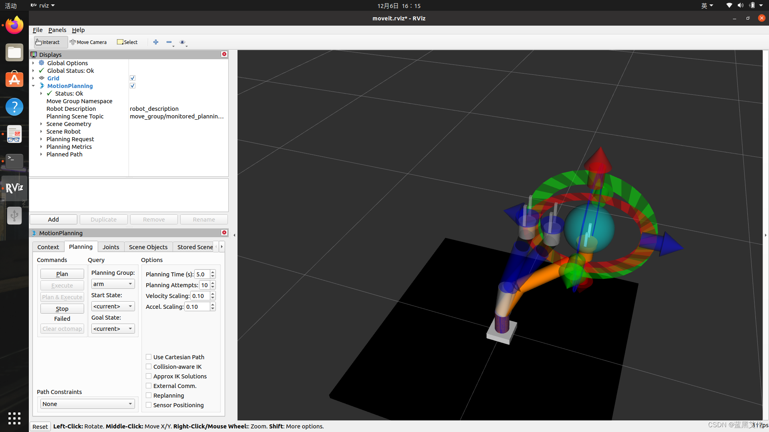The width and height of the screenshot is (769, 432).
Task: Close the Displays panel
Action: (x=224, y=54)
